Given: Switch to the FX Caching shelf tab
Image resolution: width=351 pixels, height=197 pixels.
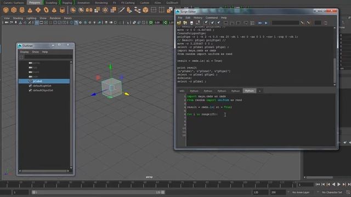Looking at the screenshot, I should (128, 3).
